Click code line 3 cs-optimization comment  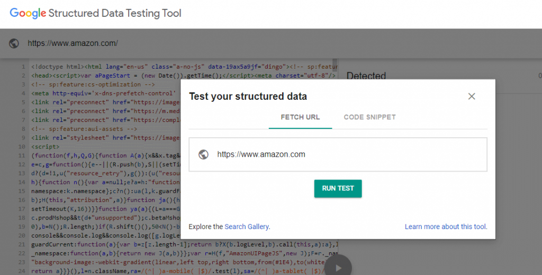point(93,84)
